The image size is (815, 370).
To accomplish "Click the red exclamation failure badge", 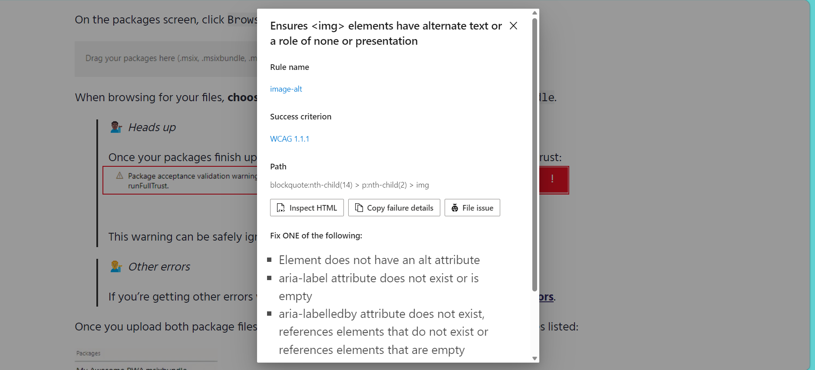I will click(552, 179).
